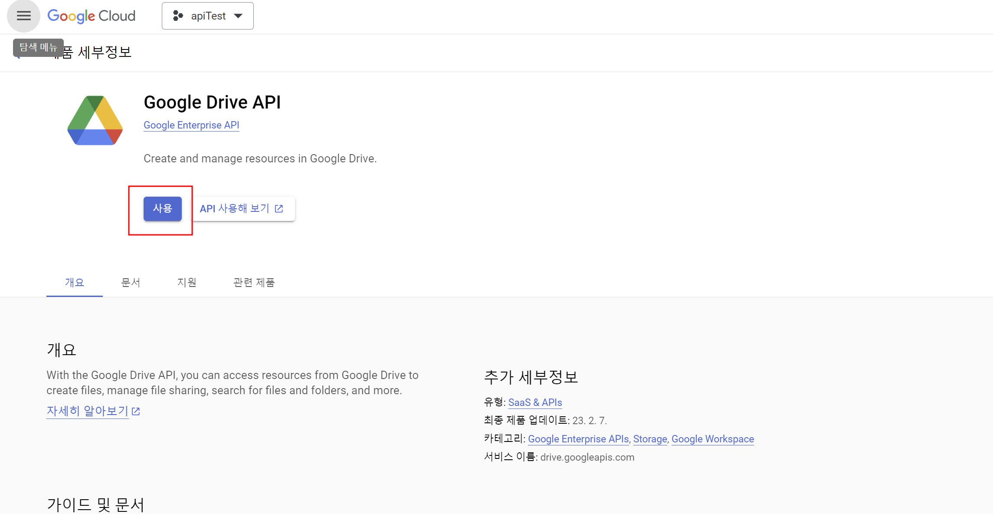Viewport: 993px width, 514px height.
Task: Open the apiTest project selector
Action: pos(207,16)
